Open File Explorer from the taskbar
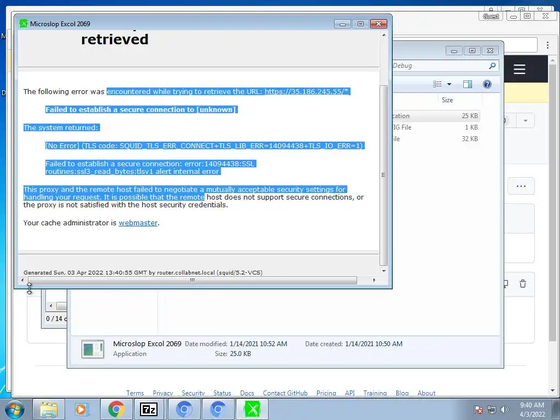Viewport: 560px width, 420px height. click(x=49, y=409)
